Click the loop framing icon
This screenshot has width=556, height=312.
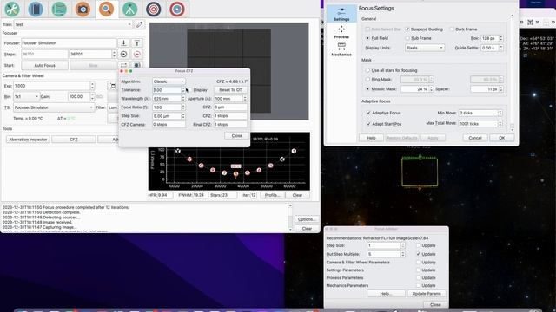tap(123, 66)
